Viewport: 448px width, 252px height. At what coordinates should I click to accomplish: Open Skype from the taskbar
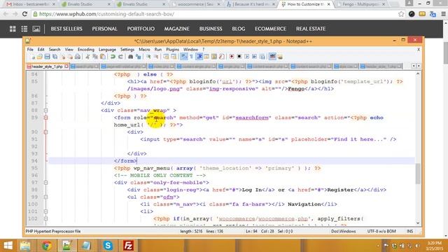pyautogui.click(x=108, y=246)
